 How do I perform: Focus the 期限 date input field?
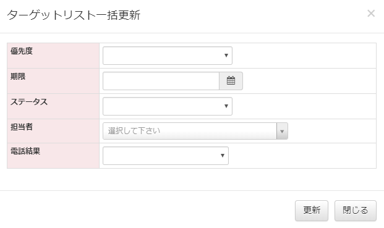click(x=161, y=81)
